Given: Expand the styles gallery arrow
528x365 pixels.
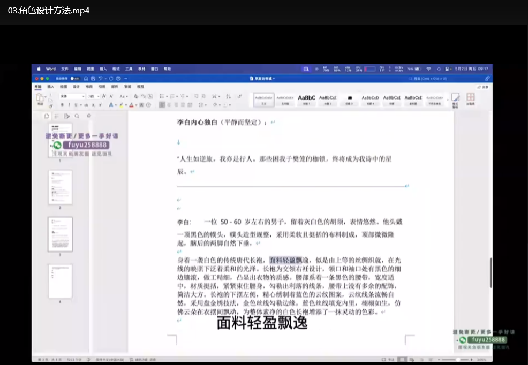Looking at the screenshot, I should coord(448,100).
